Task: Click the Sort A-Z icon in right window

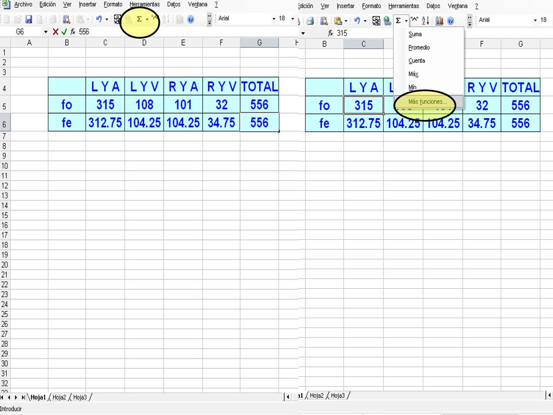Action: (425, 21)
